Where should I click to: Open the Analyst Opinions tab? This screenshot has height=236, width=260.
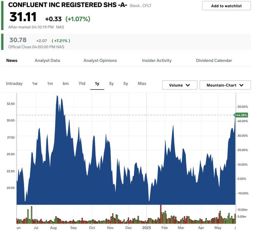(x=100, y=61)
